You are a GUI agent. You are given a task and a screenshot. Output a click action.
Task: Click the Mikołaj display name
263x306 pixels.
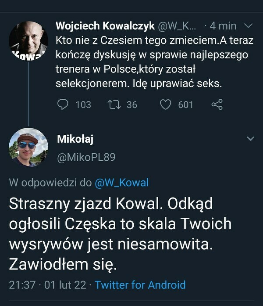tap(75, 139)
